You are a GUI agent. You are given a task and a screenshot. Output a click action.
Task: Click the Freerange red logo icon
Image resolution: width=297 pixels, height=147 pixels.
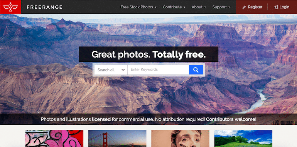[11, 7]
